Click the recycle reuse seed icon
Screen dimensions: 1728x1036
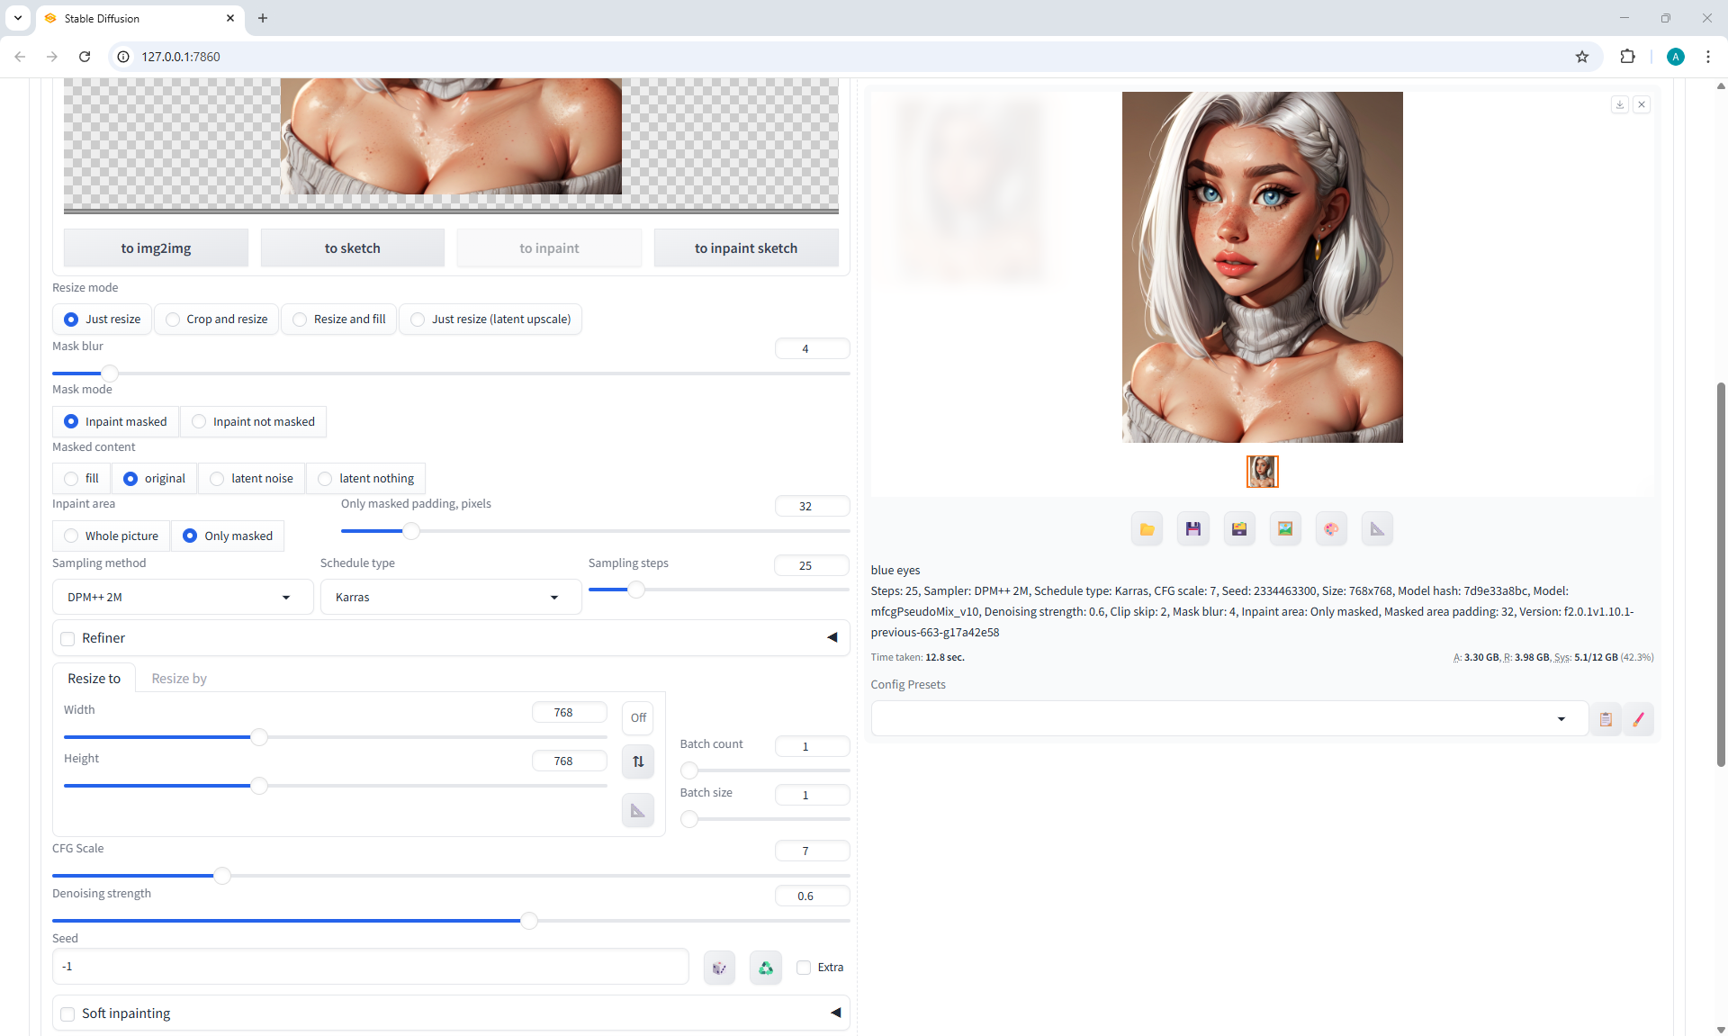point(765,968)
